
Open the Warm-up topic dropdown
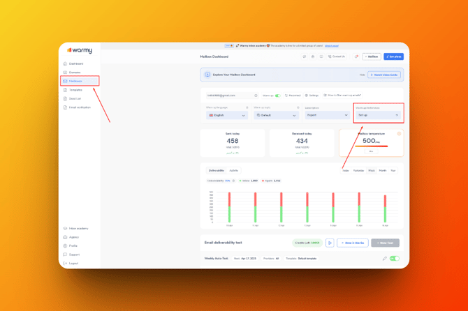(275, 115)
